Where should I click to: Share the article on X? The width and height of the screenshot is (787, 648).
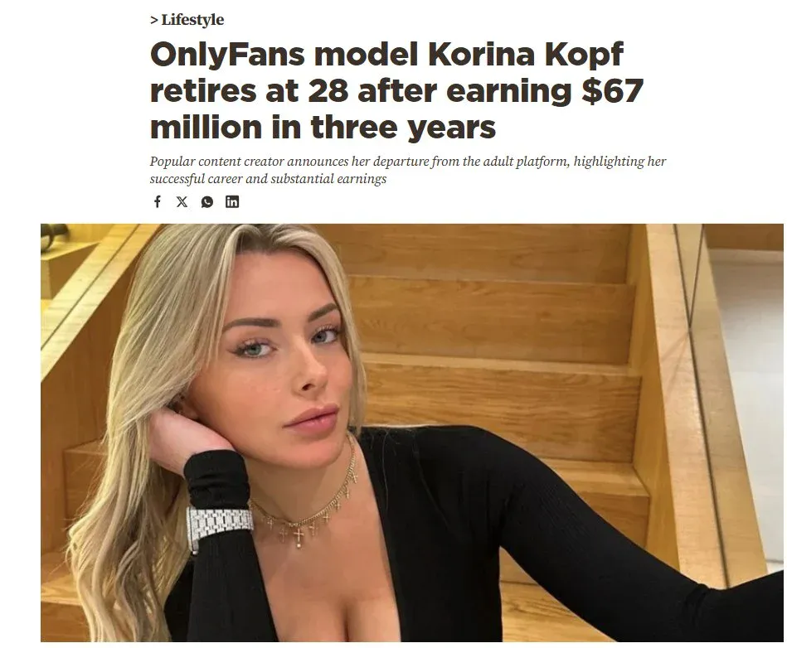pyautogui.click(x=182, y=201)
